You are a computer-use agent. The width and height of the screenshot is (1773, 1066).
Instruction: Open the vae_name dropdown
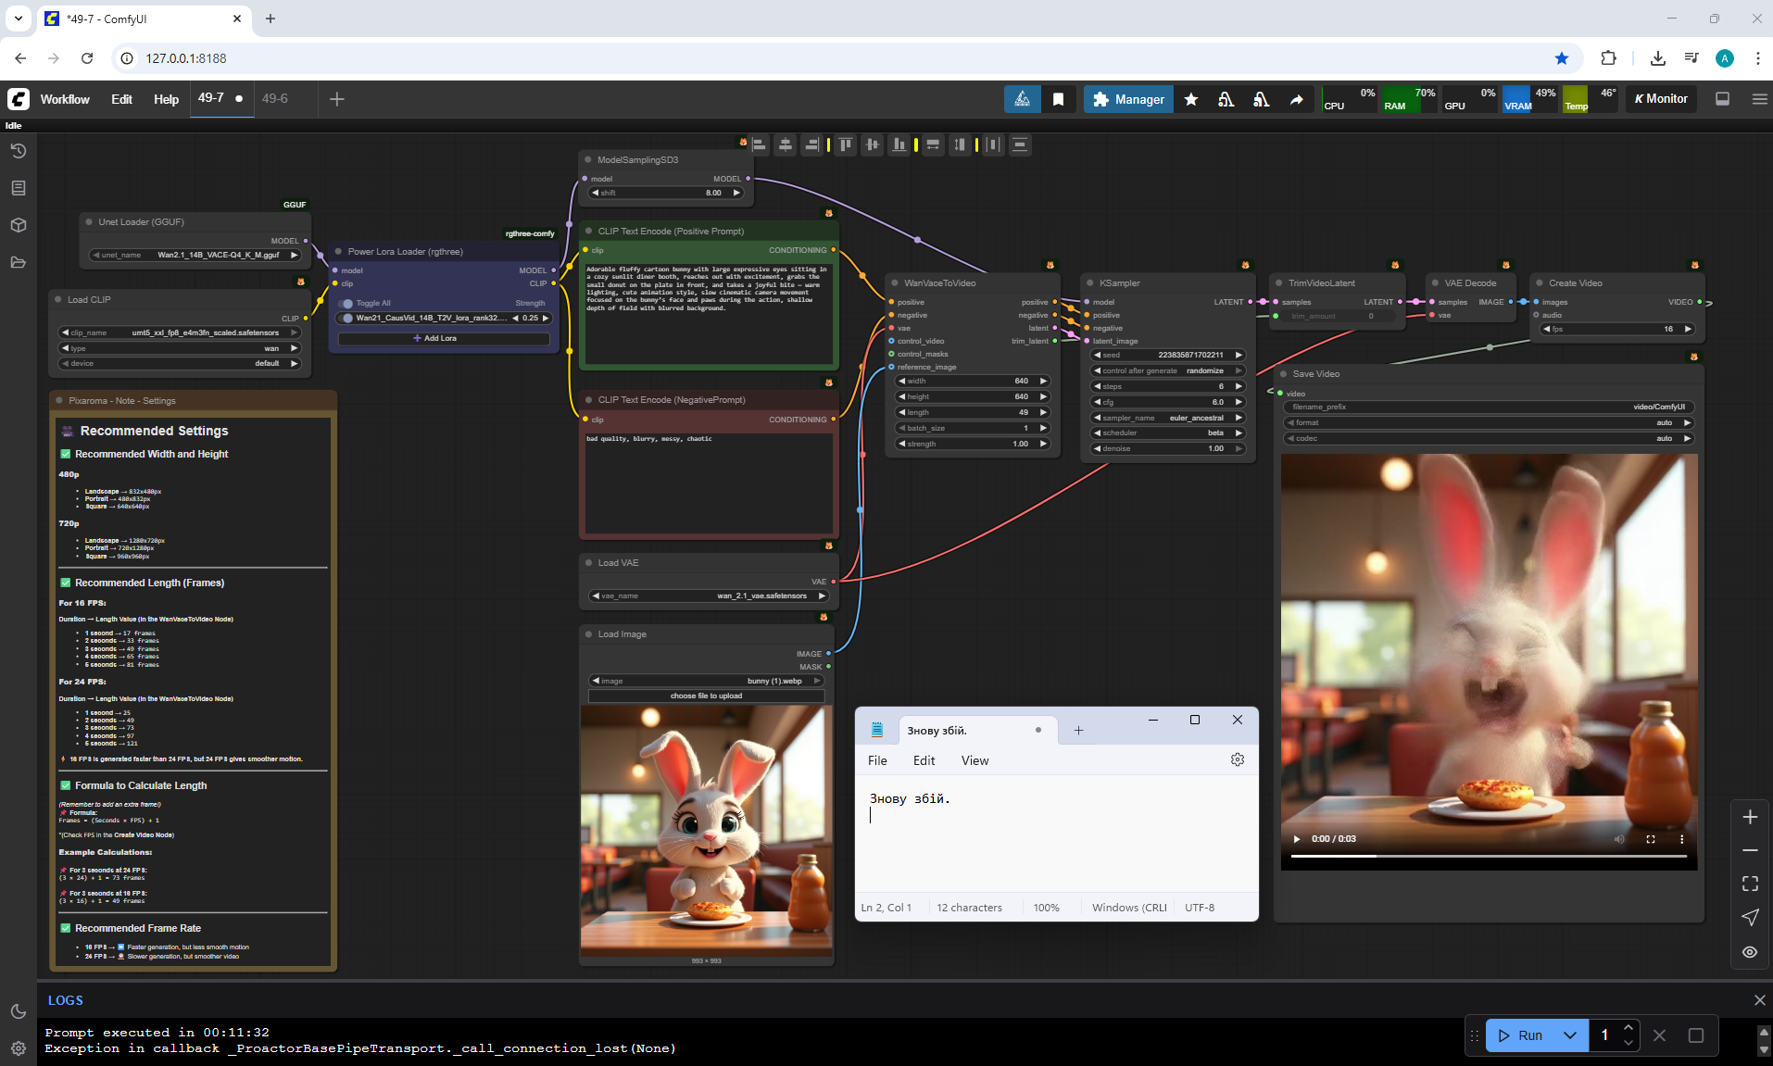pos(708,596)
